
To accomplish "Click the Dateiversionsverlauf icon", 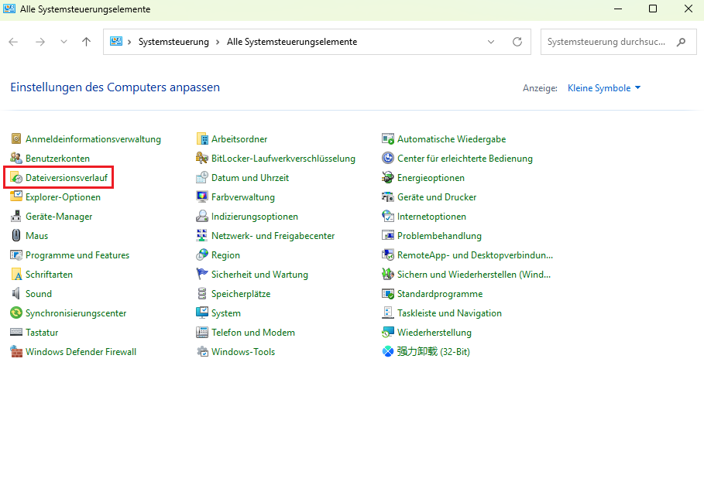I will [x=16, y=178].
